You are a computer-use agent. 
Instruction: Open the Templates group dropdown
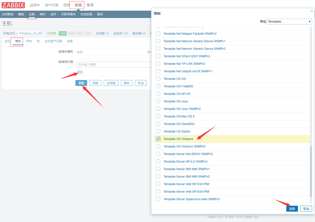pyautogui.click(x=289, y=21)
